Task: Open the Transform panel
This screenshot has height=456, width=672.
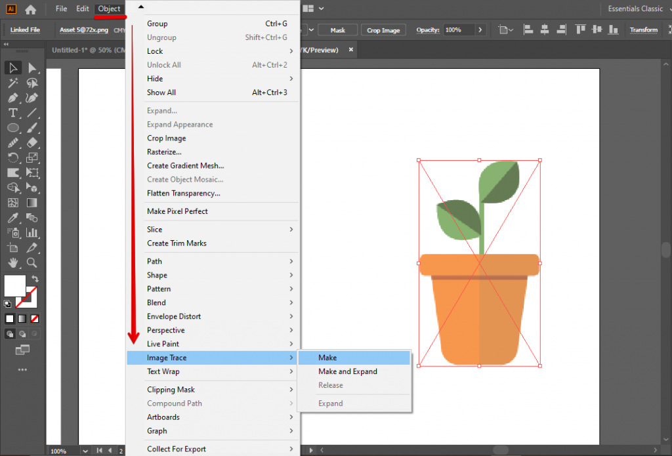Action: (x=642, y=30)
